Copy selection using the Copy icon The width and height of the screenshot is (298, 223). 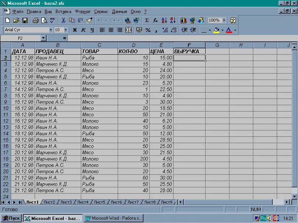[72, 20]
